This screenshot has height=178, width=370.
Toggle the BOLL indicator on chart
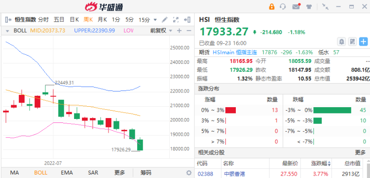tap(40, 173)
